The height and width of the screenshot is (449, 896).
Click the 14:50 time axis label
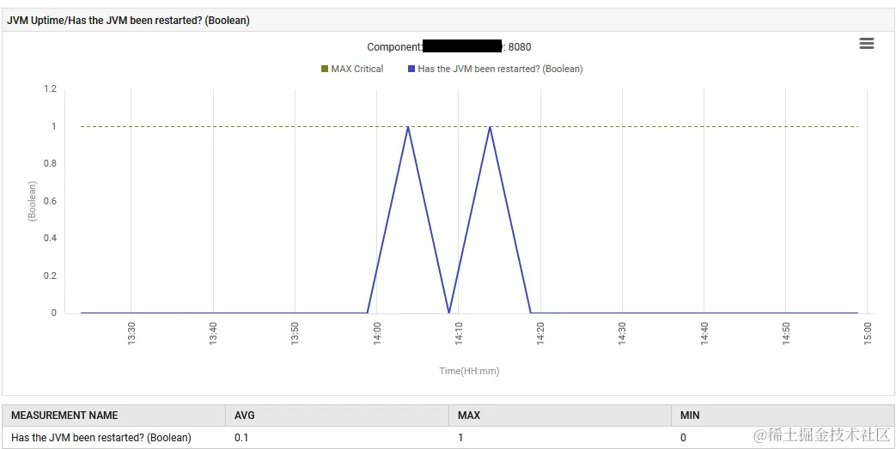786,334
